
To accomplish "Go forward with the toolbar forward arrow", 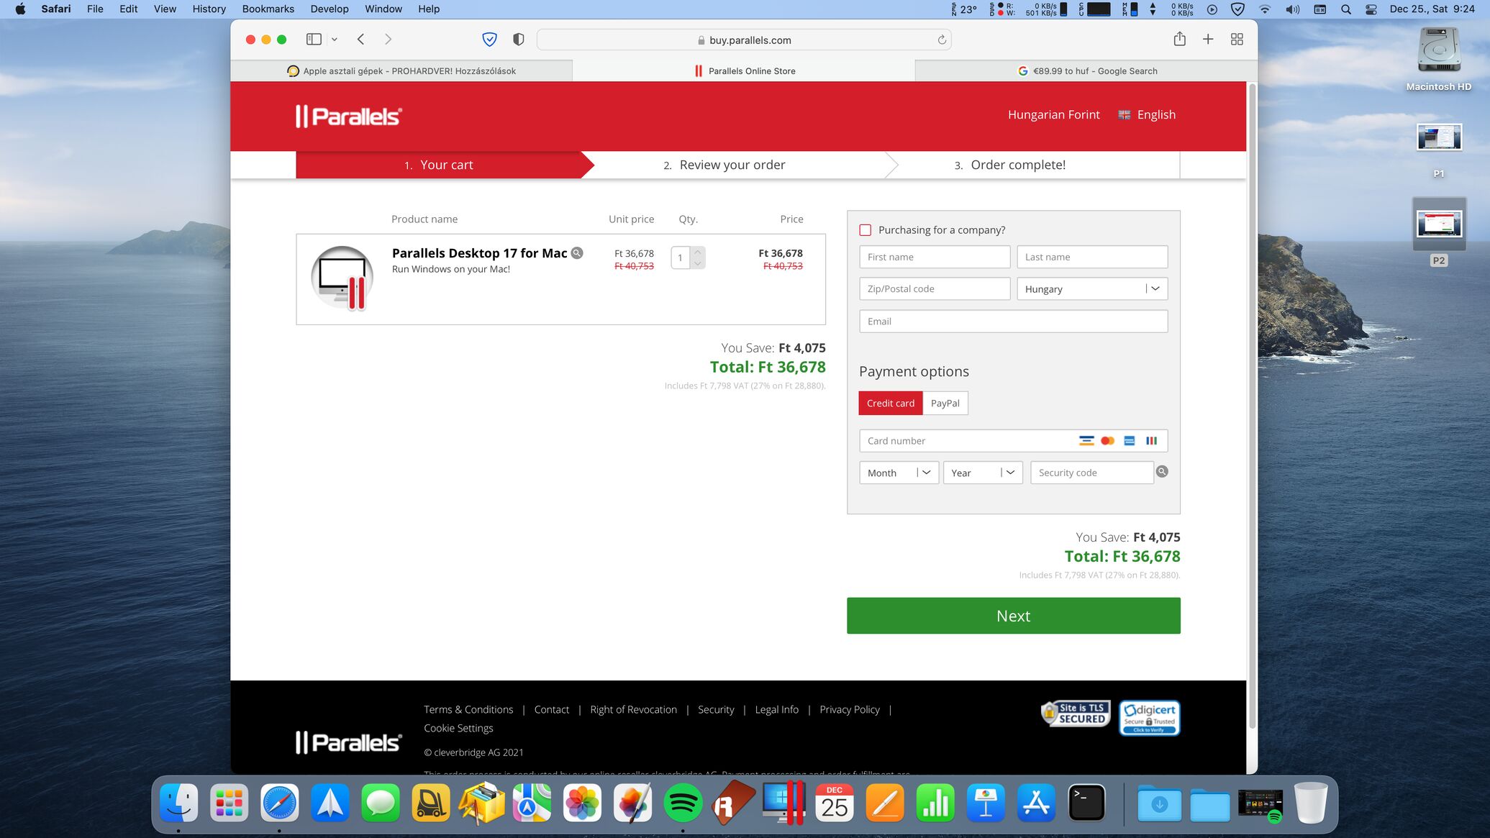I will [389, 40].
